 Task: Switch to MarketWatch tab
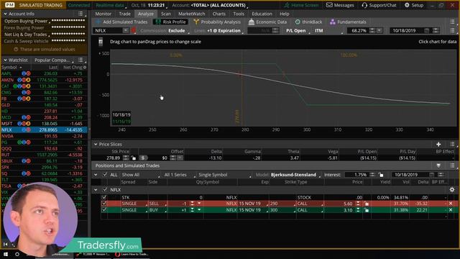tap(192, 14)
